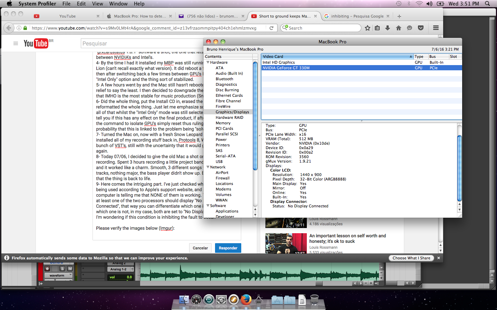Screen dimensions: 497x310
Task: Mute the Pro Tools track
Action: (x=70, y=269)
